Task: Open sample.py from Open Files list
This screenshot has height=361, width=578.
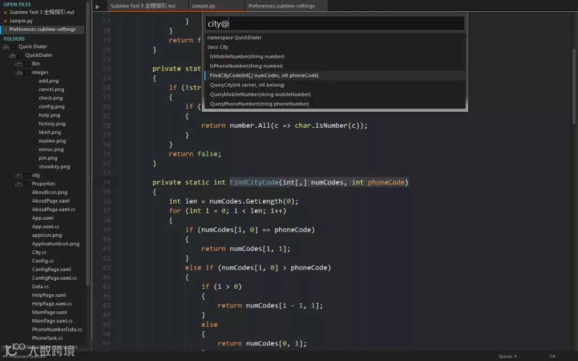Action: click(21, 21)
